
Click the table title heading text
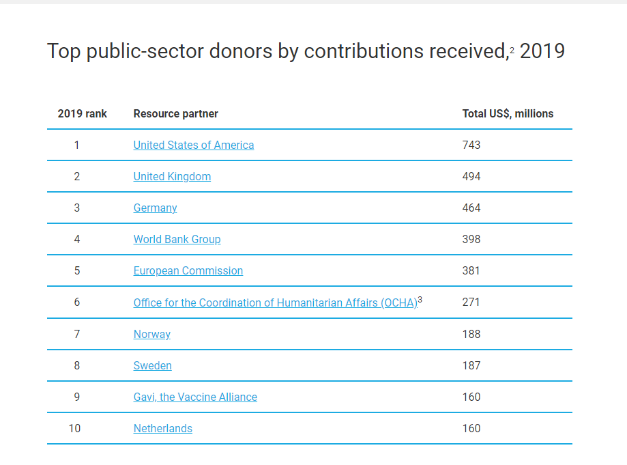[x=306, y=51]
